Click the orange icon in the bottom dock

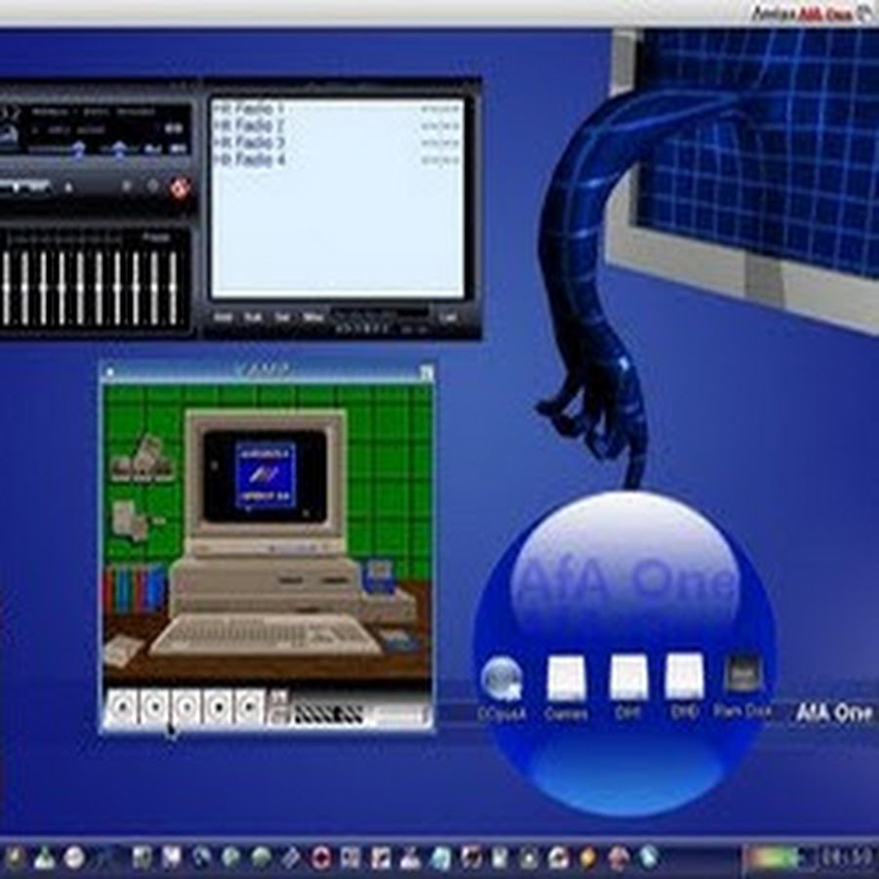pyautogui.click(x=586, y=858)
